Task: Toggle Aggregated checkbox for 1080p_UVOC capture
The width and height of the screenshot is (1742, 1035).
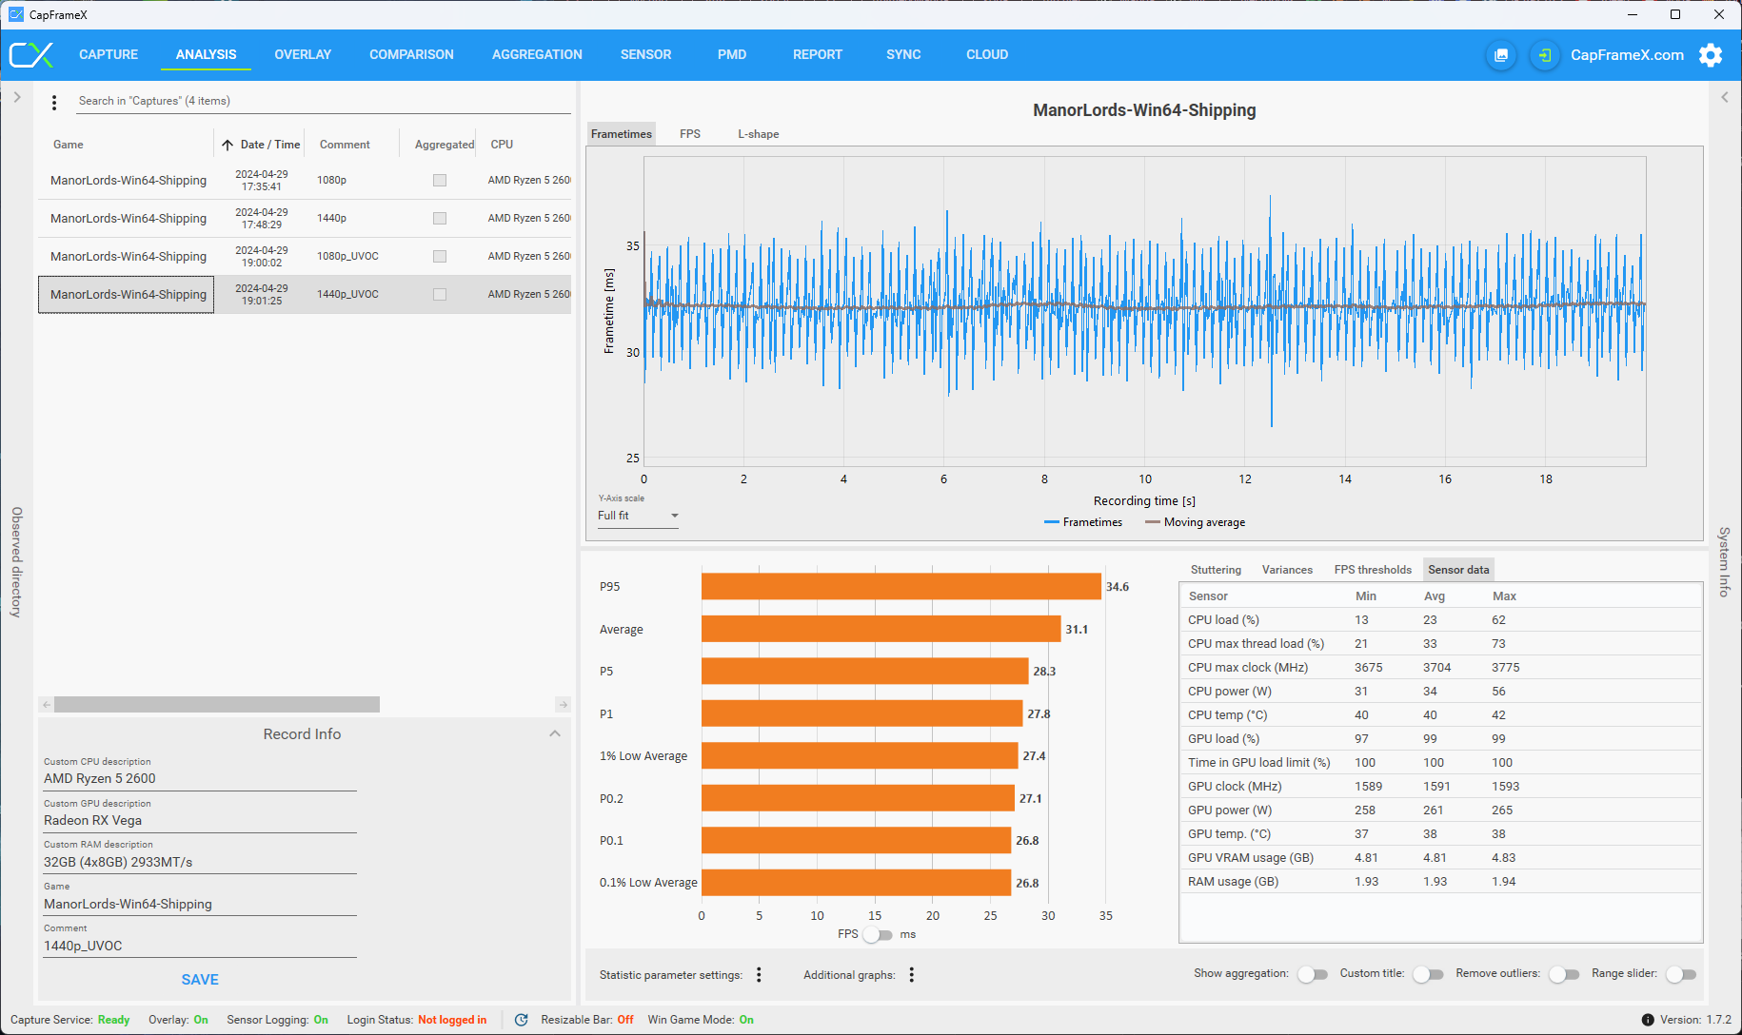Action: [x=440, y=256]
